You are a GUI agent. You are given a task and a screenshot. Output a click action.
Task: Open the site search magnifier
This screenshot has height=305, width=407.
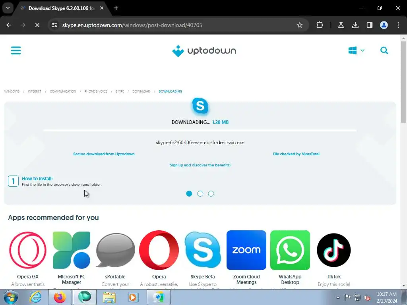[384, 50]
